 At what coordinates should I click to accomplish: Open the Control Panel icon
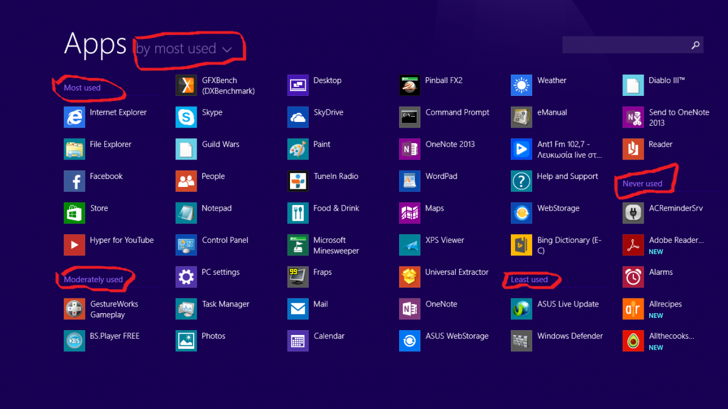pyautogui.click(x=186, y=245)
